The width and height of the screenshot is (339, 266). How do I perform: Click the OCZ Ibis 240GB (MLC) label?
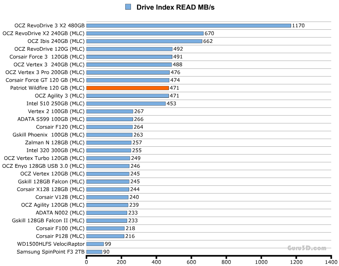point(56,41)
